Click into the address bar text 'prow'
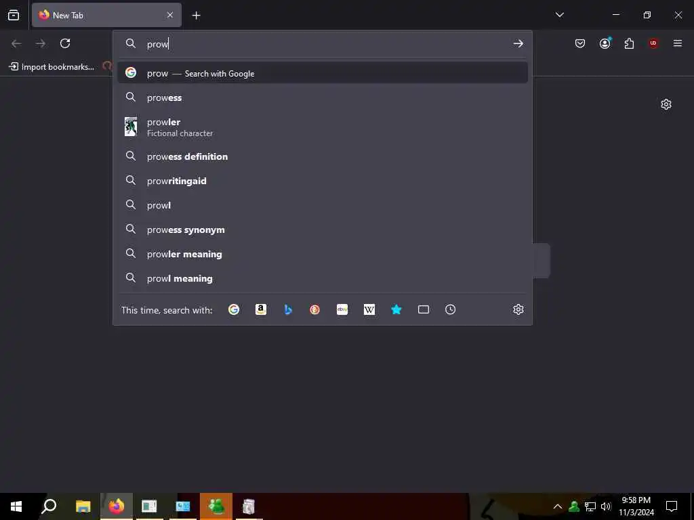The image size is (694, 520). point(157,44)
